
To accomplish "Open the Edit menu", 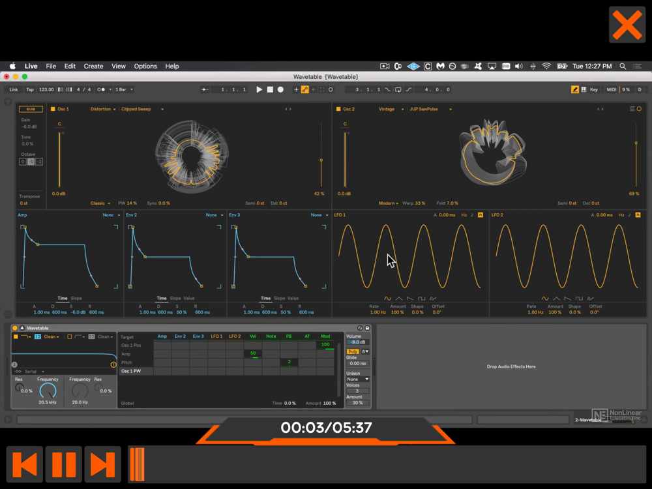I will click(70, 66).
